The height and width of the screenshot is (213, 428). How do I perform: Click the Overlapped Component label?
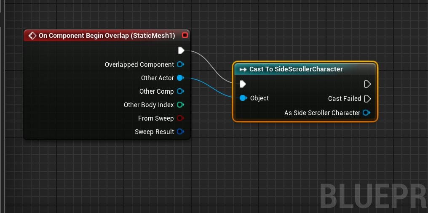click(x=139, y=65)
